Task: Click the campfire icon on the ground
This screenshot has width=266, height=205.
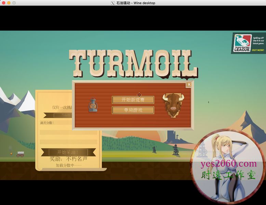Action: coord(11,154)
